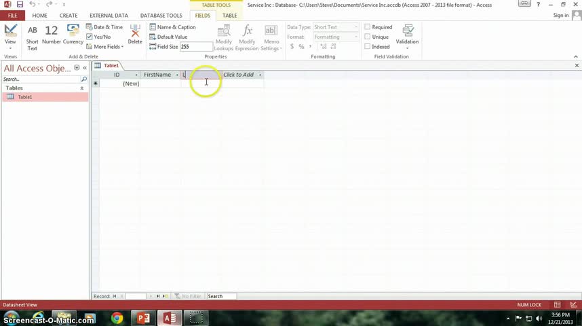Click Modify Expression
582x326 pixels.
tap(247, 37)
